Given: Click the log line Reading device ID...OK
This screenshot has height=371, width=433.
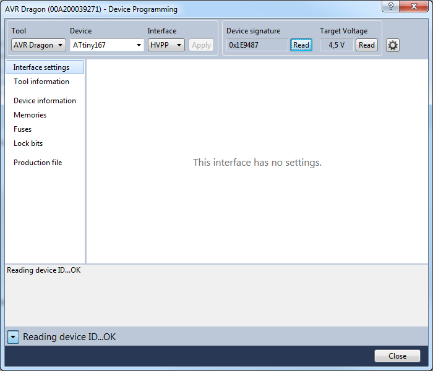Looking at the screenshot, I should 44,270.
